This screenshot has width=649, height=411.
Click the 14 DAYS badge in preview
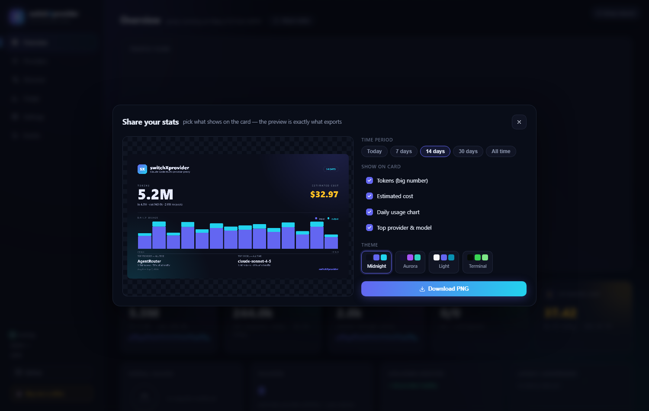331,169
